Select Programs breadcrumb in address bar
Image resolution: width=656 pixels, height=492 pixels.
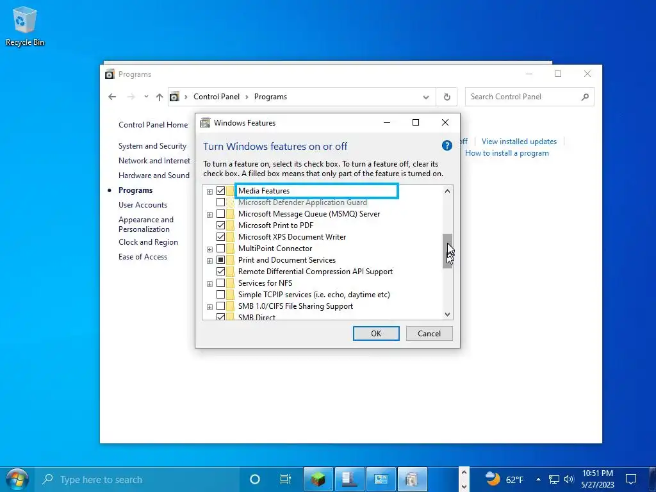tap(271, 97)
